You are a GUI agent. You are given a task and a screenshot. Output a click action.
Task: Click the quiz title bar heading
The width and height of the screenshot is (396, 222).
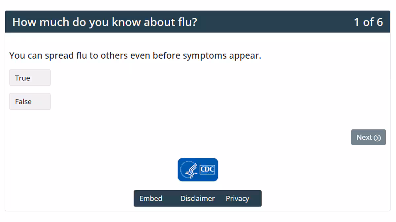click(x=105, y=22)
